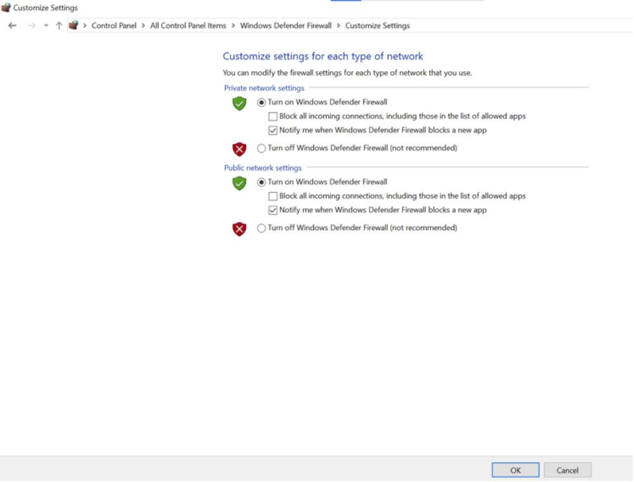Click the Back arrow in navigation bar
The height and width of the screenshot is (482, 634).
click(12, 25)
